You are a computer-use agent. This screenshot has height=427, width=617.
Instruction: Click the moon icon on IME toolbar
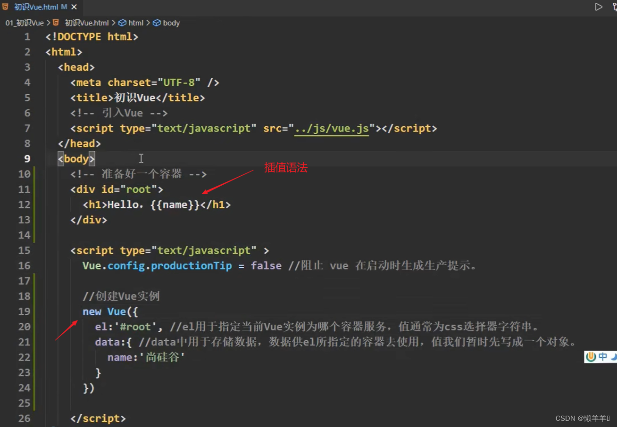coord(613,357)
